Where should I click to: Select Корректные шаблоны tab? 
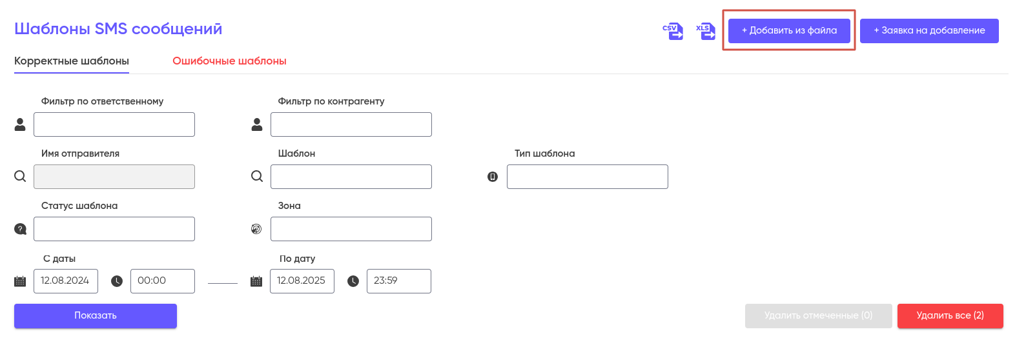(72, 61)
